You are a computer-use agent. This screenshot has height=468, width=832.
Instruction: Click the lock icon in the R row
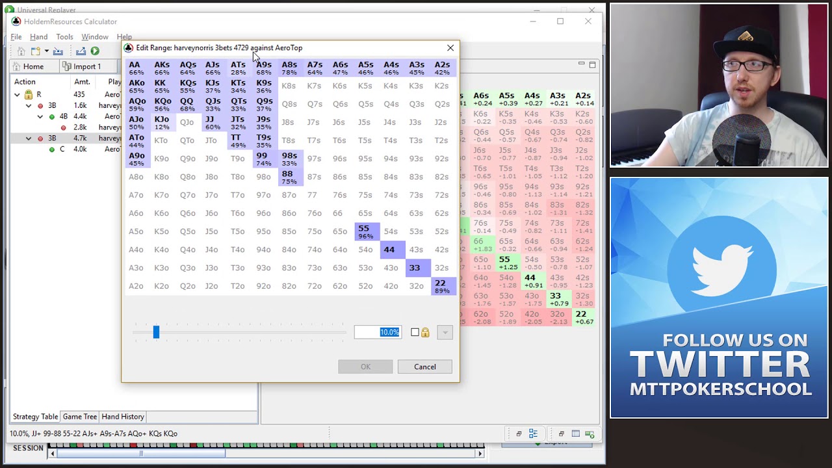click(x=29, y=94)
